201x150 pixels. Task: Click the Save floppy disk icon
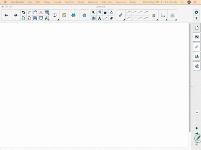(35, 18)
